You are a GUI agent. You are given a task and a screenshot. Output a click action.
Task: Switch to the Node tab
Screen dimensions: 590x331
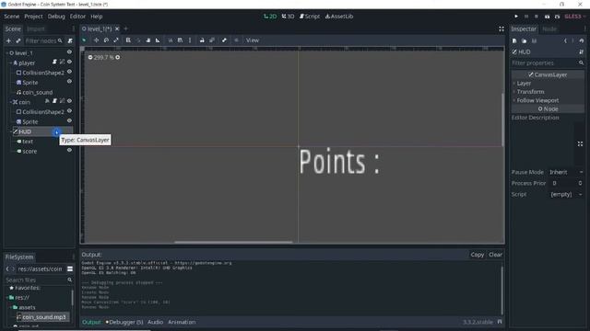pyautogui.click(x=549, y=29)
